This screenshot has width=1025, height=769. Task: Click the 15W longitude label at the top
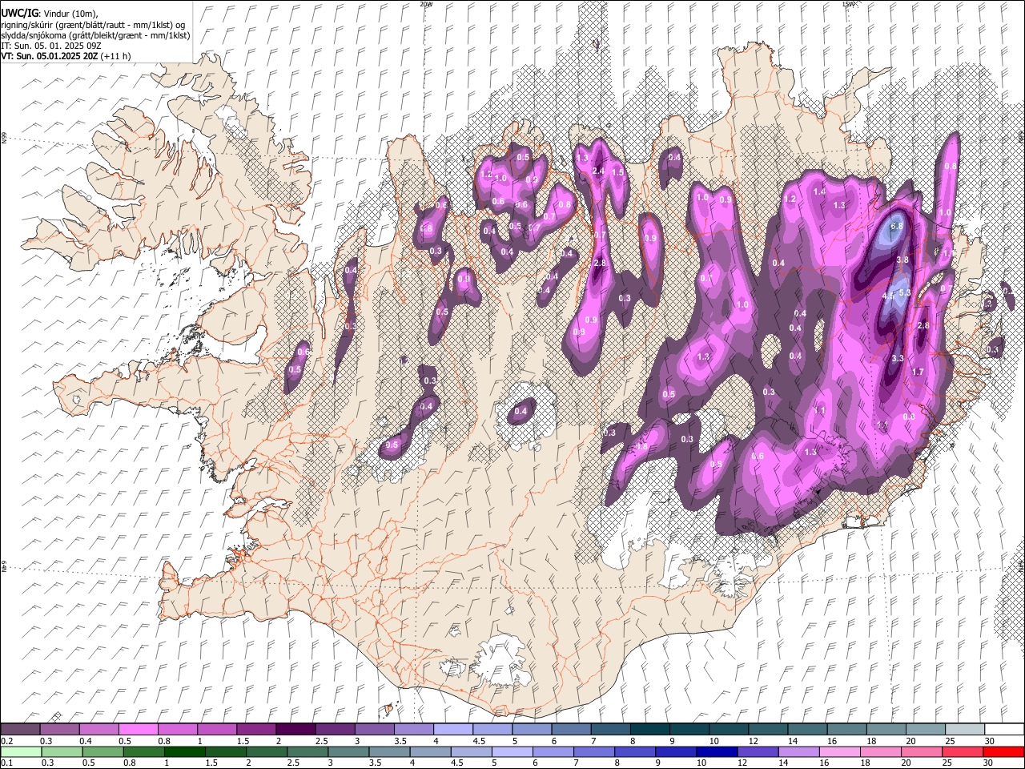pyautogui.click(x=848, y=4)
